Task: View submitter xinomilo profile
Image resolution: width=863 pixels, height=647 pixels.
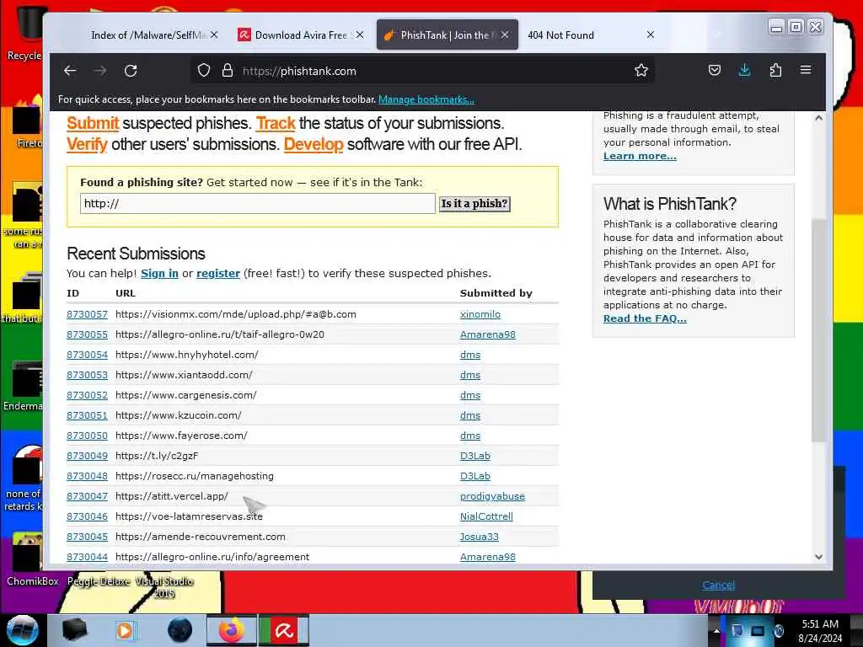Action: point(480,314)
